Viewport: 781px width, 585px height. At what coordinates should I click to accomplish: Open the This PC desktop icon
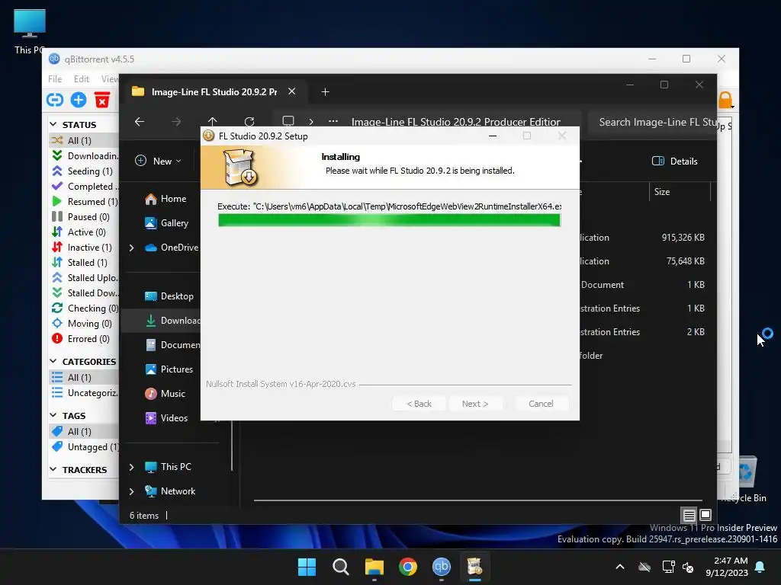[30, 31]
